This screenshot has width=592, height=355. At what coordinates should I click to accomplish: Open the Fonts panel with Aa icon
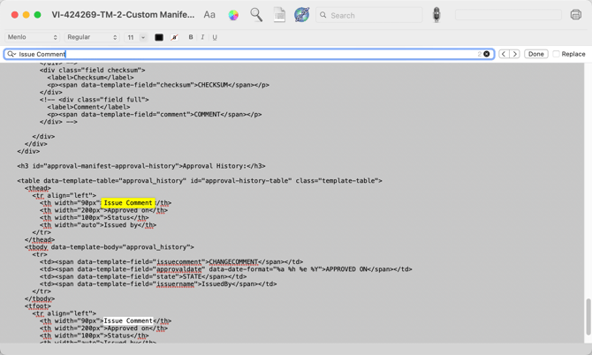pyautogui.click(x=209, y=15)
